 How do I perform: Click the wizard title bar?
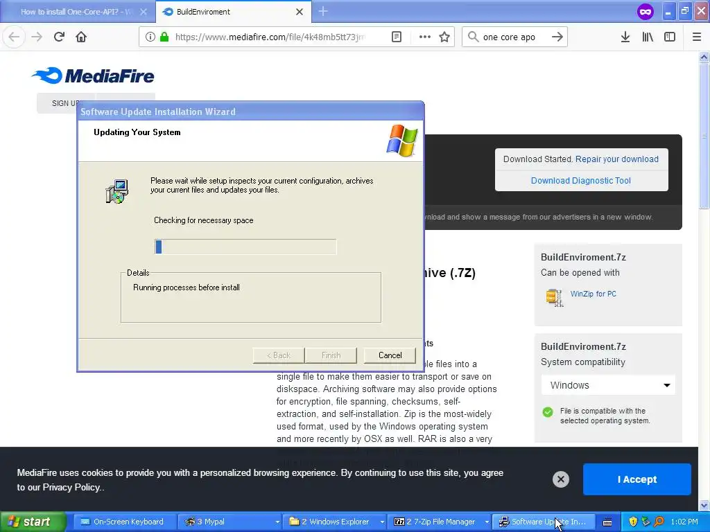tap(250, 112)
